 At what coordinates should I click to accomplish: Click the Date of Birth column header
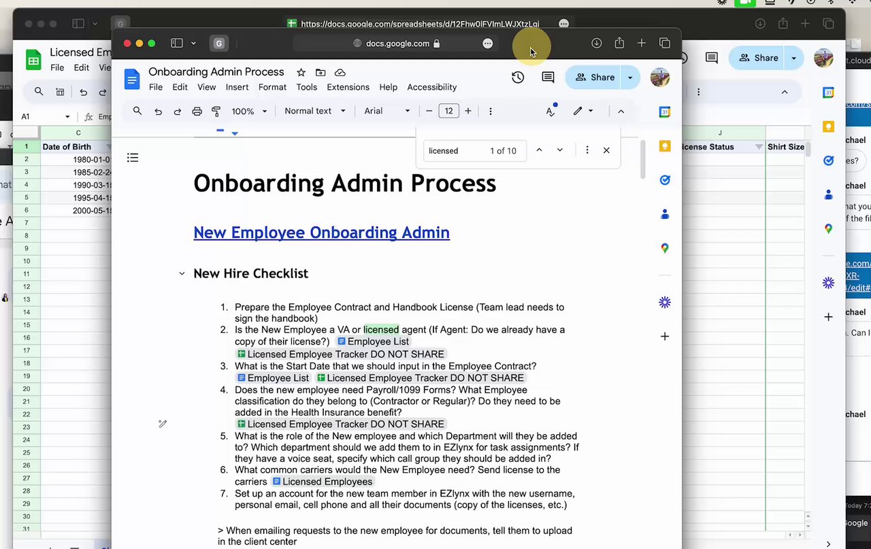coord(67,147)
